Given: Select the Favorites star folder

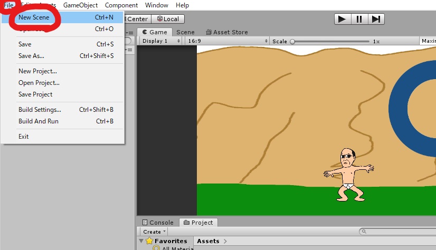Looking at the screenshot, I should point(149,241).
